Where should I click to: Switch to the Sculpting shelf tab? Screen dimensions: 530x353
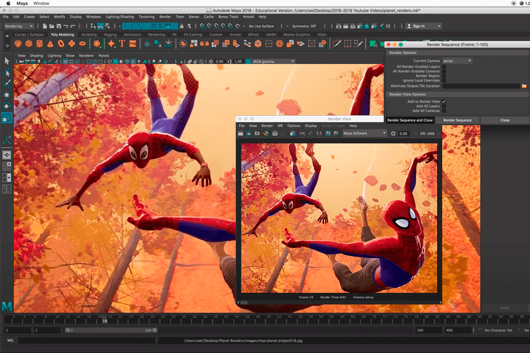[x=88, y=35]
